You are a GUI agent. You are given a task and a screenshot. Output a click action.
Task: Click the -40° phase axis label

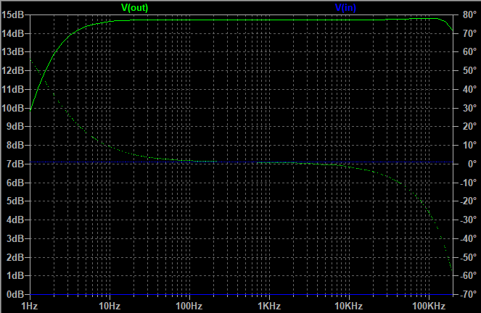[468, 238]
